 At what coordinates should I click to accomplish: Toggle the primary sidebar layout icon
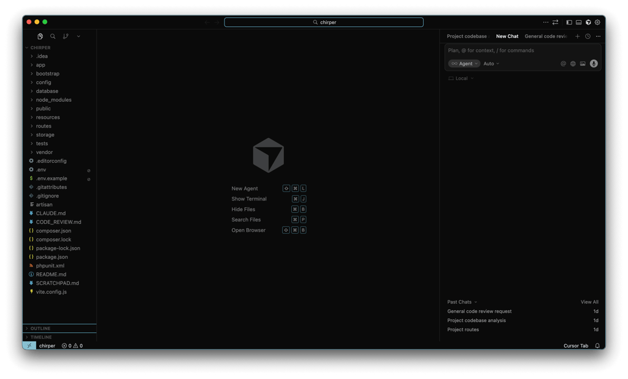pyautogui.click(x=569, y=23)
